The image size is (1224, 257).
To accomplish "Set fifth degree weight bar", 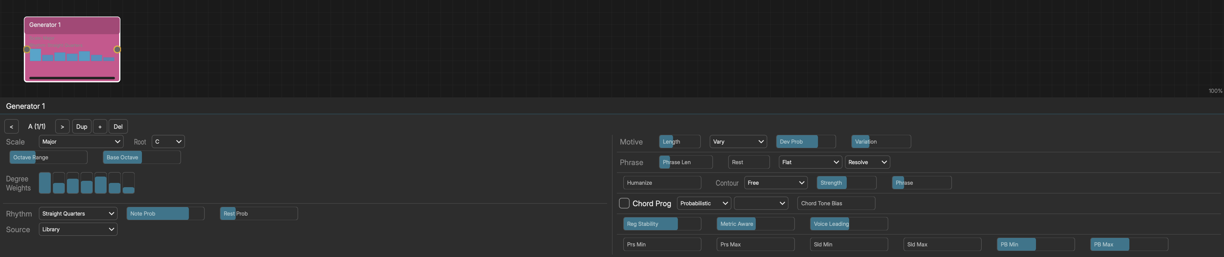I will coord(101,183).
